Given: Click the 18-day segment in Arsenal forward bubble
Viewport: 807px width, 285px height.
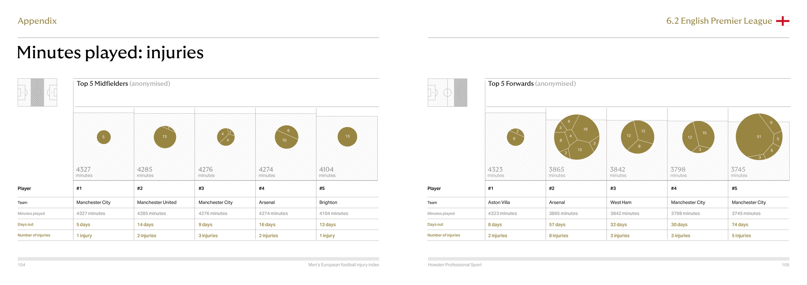Looking at the screenshot, I should coord(585,129).
